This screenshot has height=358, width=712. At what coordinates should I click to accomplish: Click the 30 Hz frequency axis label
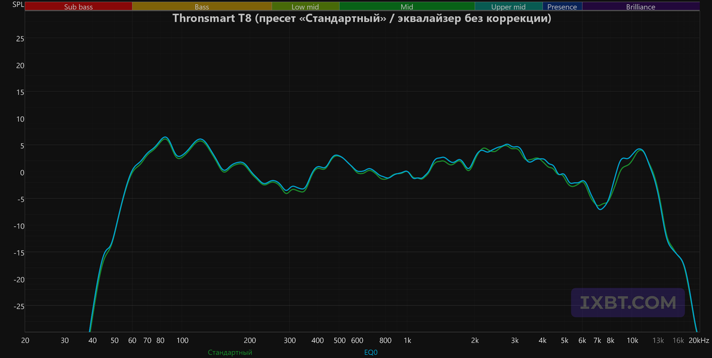[x=65, y=341]
